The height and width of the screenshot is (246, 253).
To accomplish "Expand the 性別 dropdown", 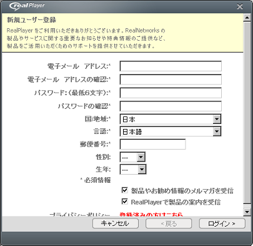I will click(x=132, y=157).
